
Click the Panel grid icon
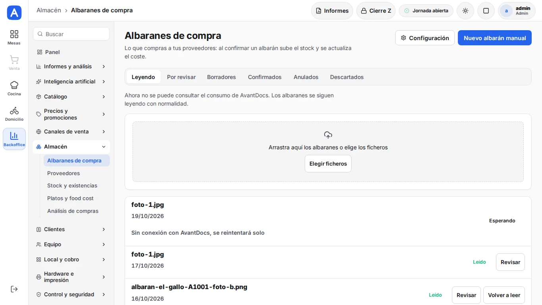pyautogui.click(x=39, y=52)
